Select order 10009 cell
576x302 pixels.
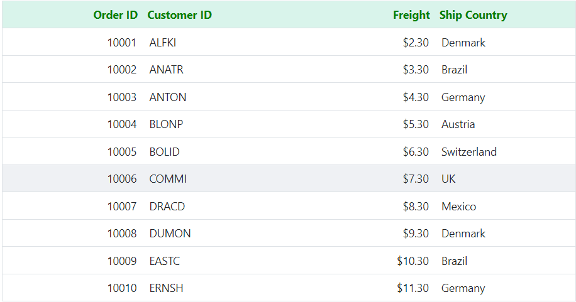click(121, 261)
